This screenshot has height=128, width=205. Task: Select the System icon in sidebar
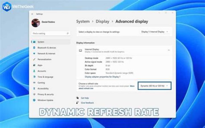34,42
